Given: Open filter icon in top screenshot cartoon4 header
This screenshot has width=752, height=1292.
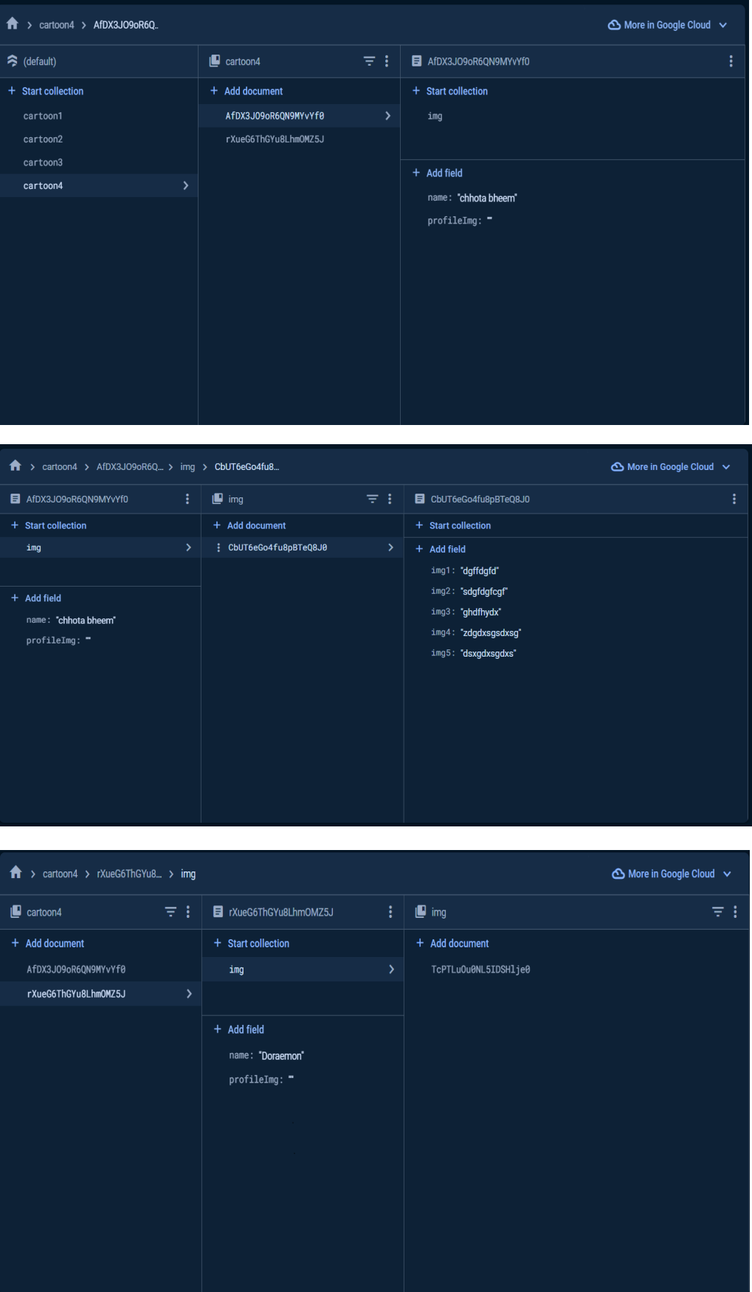Looking at the screenshot, I should [x=369, y=61].
